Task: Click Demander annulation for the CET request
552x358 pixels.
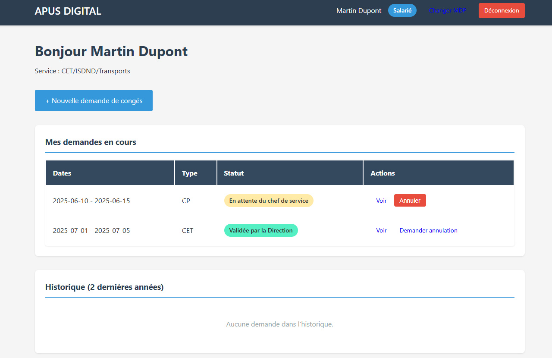Action: point(428,231)
